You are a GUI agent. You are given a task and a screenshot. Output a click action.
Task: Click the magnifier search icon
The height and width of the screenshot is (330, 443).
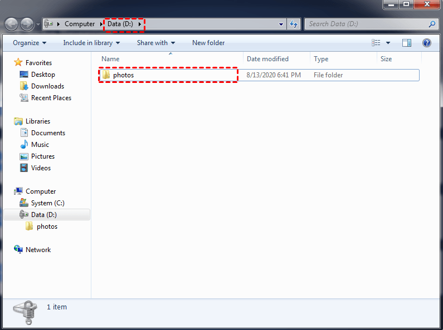tap(432, 24)
